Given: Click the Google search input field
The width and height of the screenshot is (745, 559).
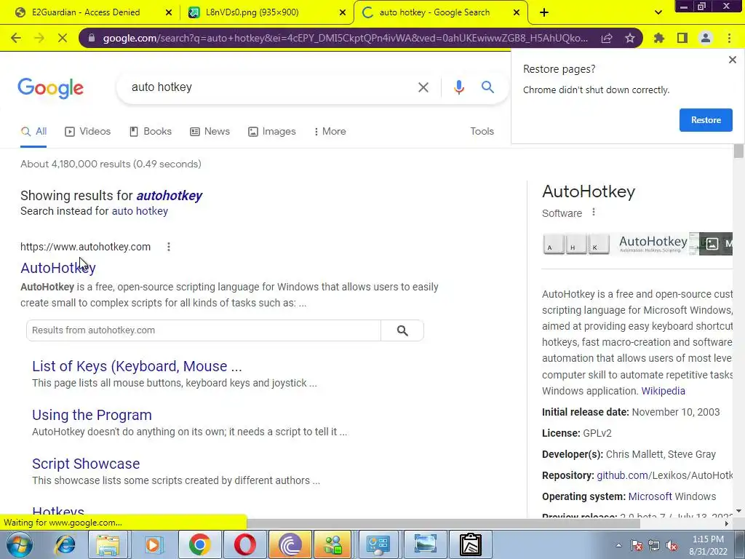Looking at the screenshot, I should click(271, 87).
